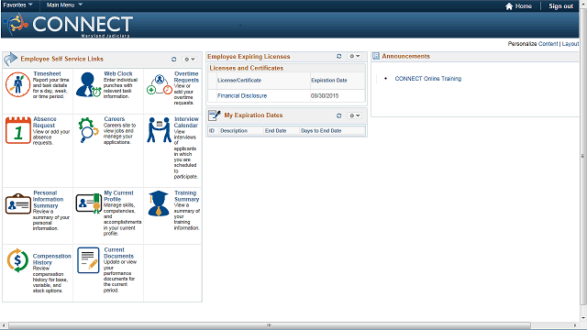
Task: Refresh the My Expiration Dates pagelet
Action: [338, 115]
